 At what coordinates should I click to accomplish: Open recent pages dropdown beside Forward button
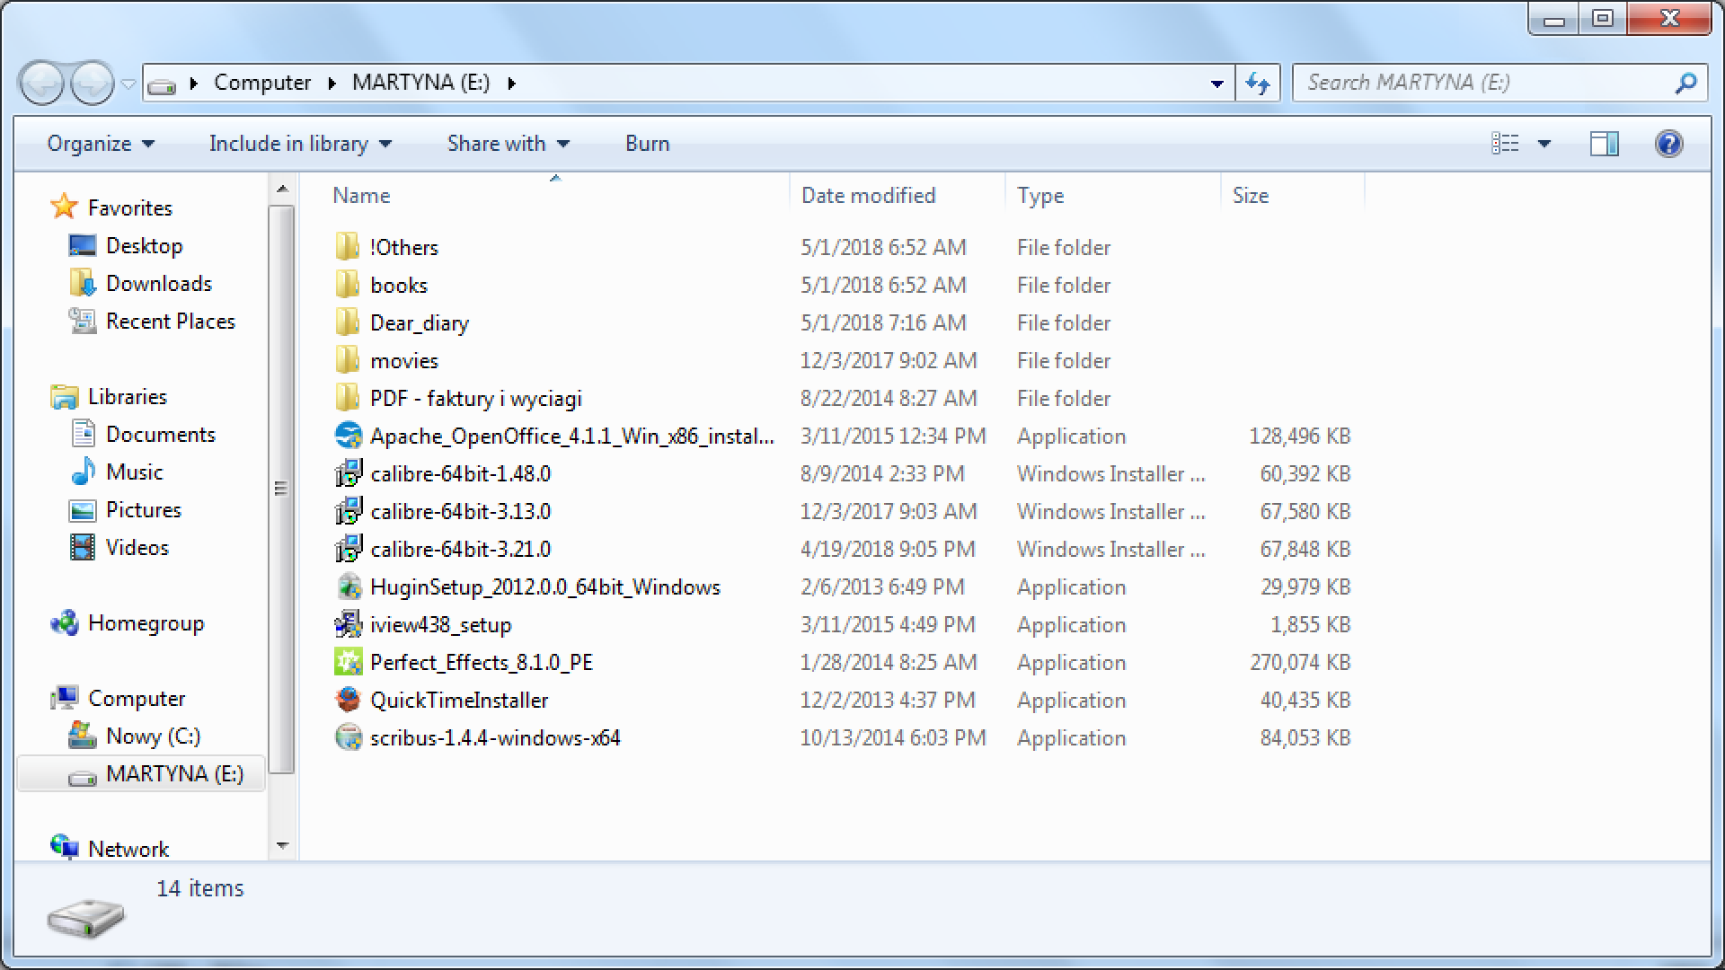point(128,84)
